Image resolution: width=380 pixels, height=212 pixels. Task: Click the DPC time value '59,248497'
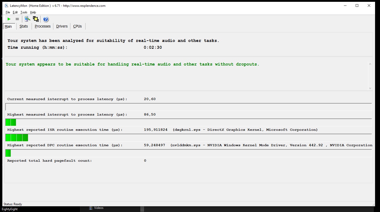point(154,145)
